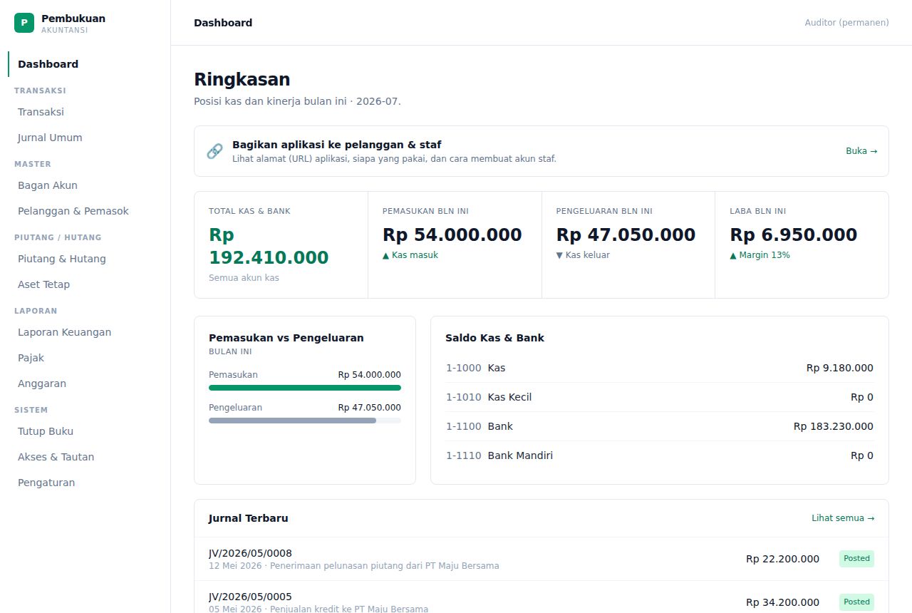Click the Pengeluaran Bln Ini value Rp 47.050.000
The height and width of the screenshot is (613, 912).
click(x=626, y=235)
